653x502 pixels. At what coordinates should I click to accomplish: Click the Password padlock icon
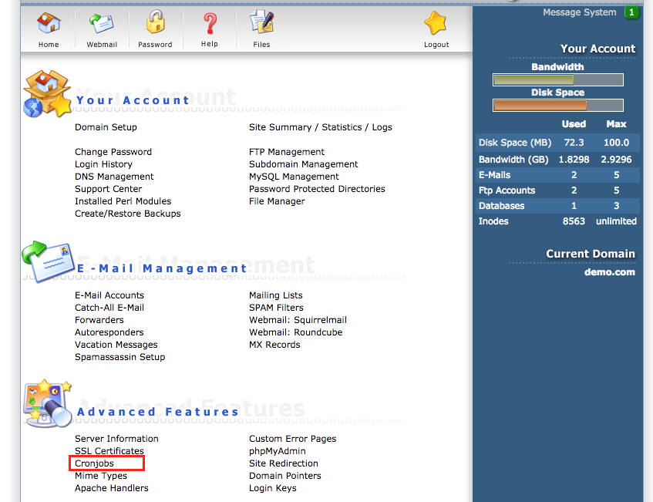point(156,25)
